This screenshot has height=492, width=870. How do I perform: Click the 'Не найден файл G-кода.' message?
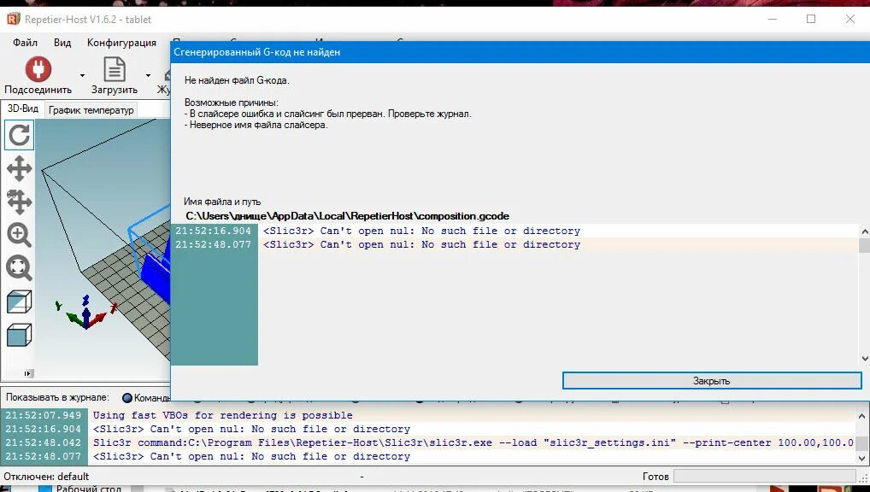pyautogui.click(x=237, y=80)
